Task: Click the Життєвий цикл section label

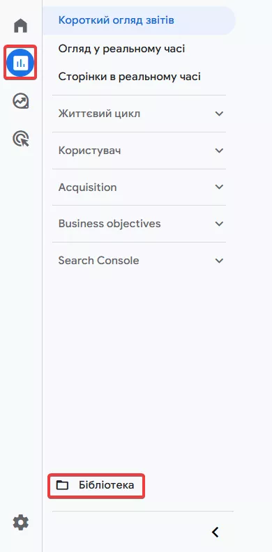Action: click(99, 114)
